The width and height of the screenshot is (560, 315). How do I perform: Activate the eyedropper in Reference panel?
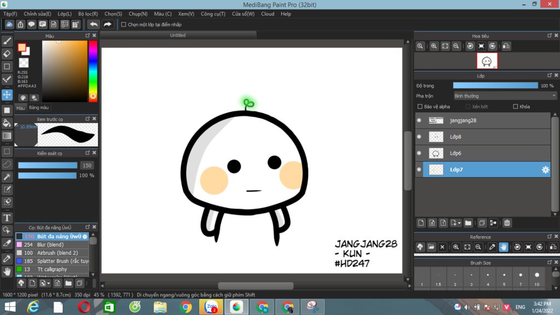click(492, 247)
